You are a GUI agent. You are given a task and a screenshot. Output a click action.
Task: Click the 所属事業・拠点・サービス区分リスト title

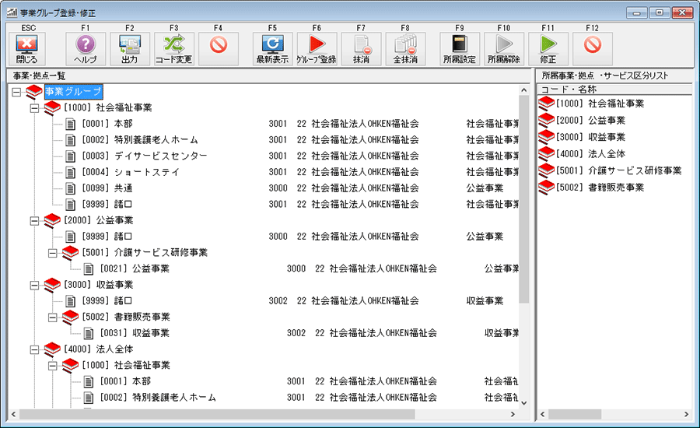coord(605,75)
